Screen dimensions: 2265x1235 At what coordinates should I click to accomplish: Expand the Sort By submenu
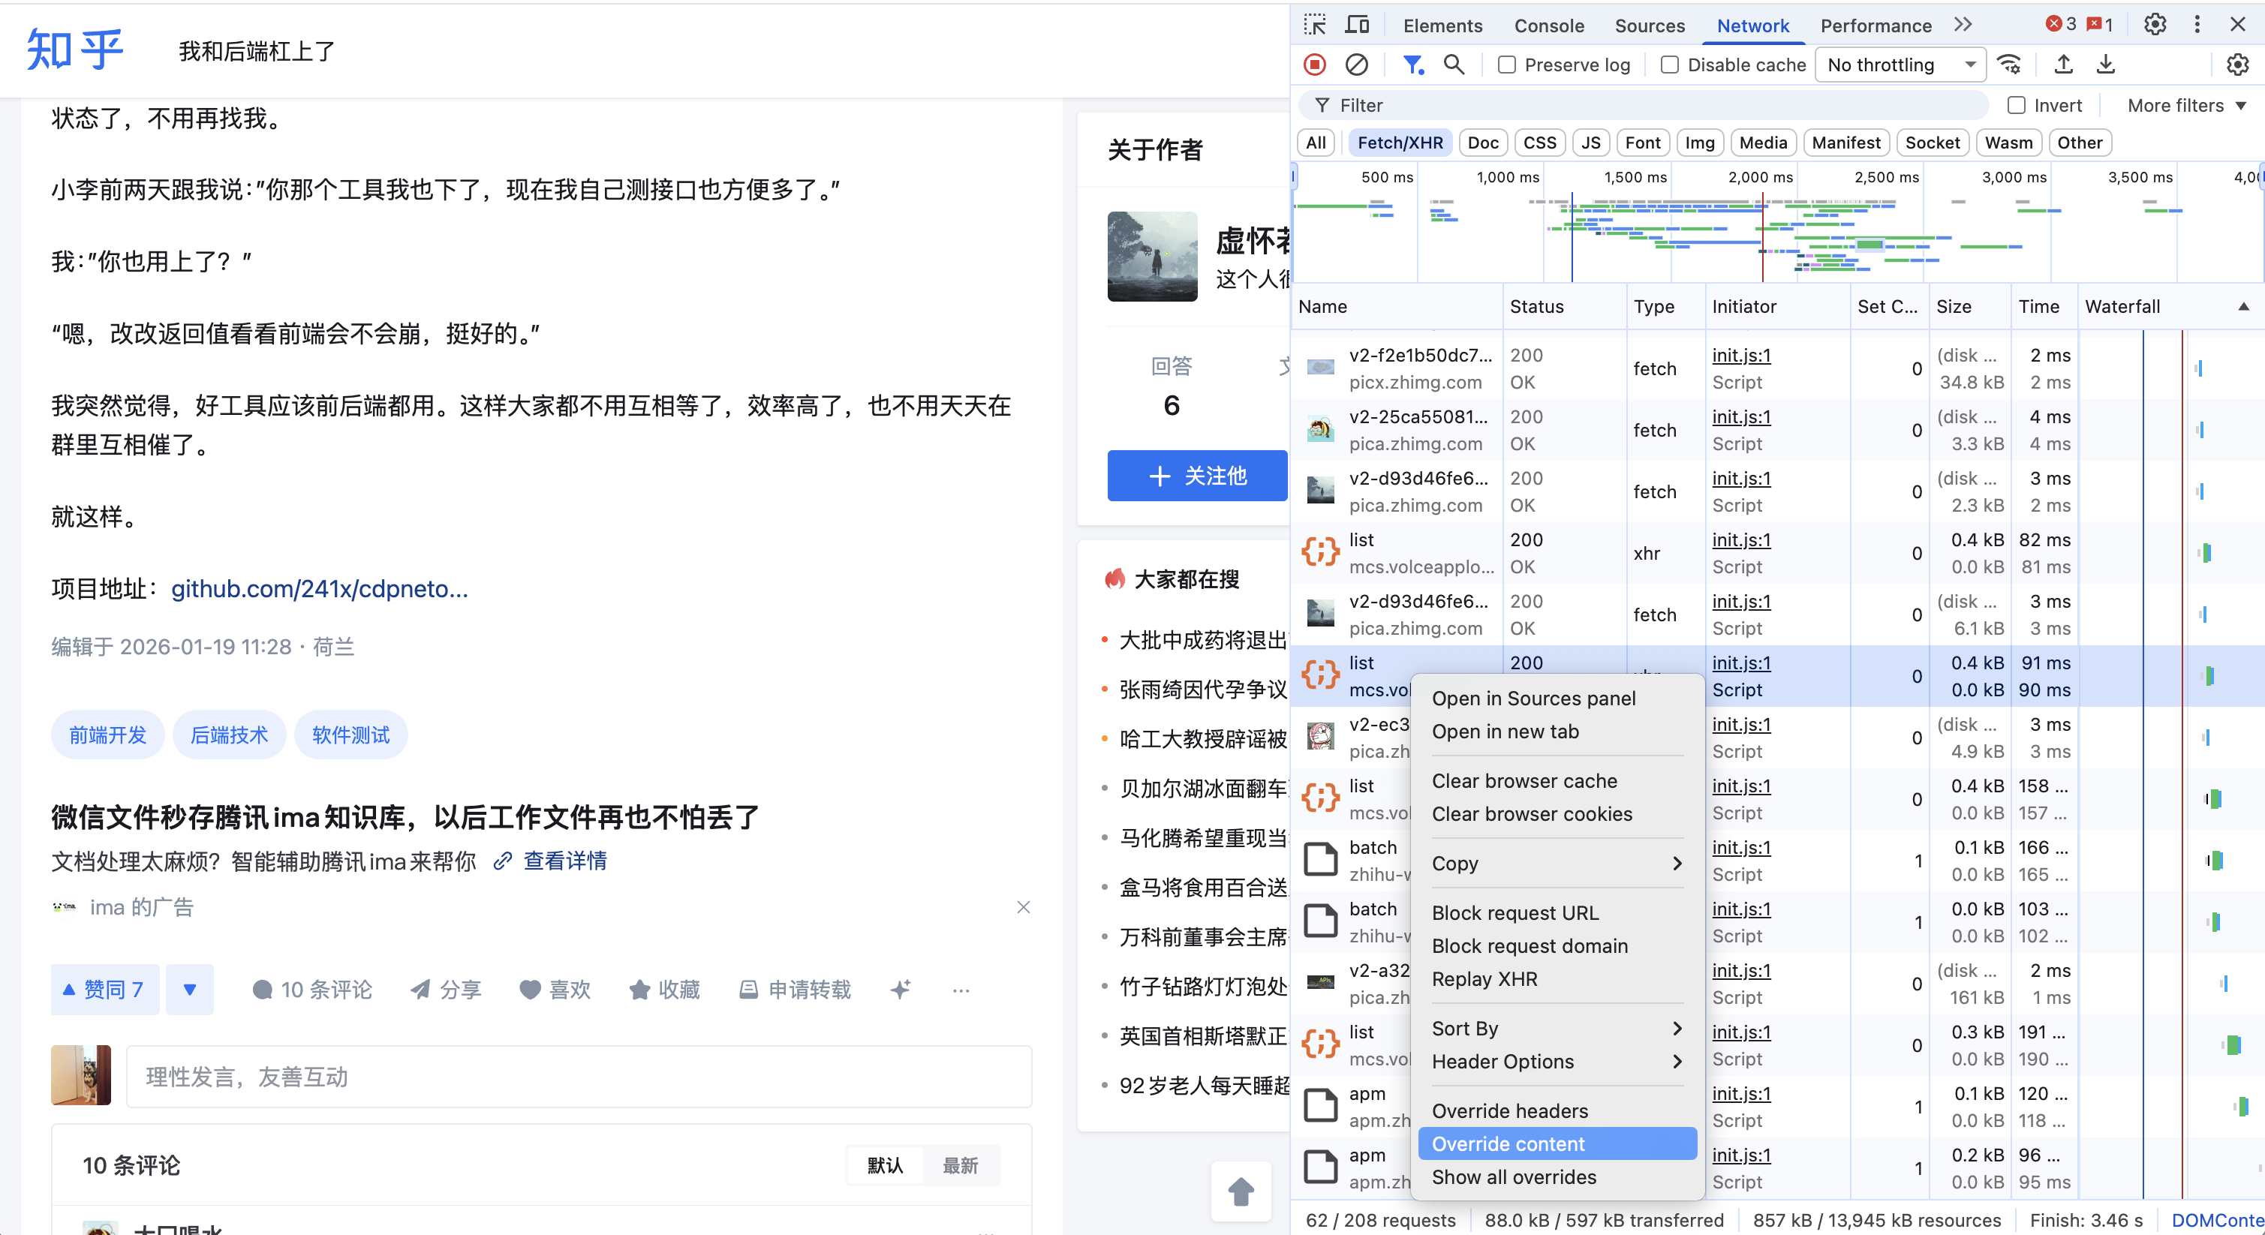pos(1557,1029)
